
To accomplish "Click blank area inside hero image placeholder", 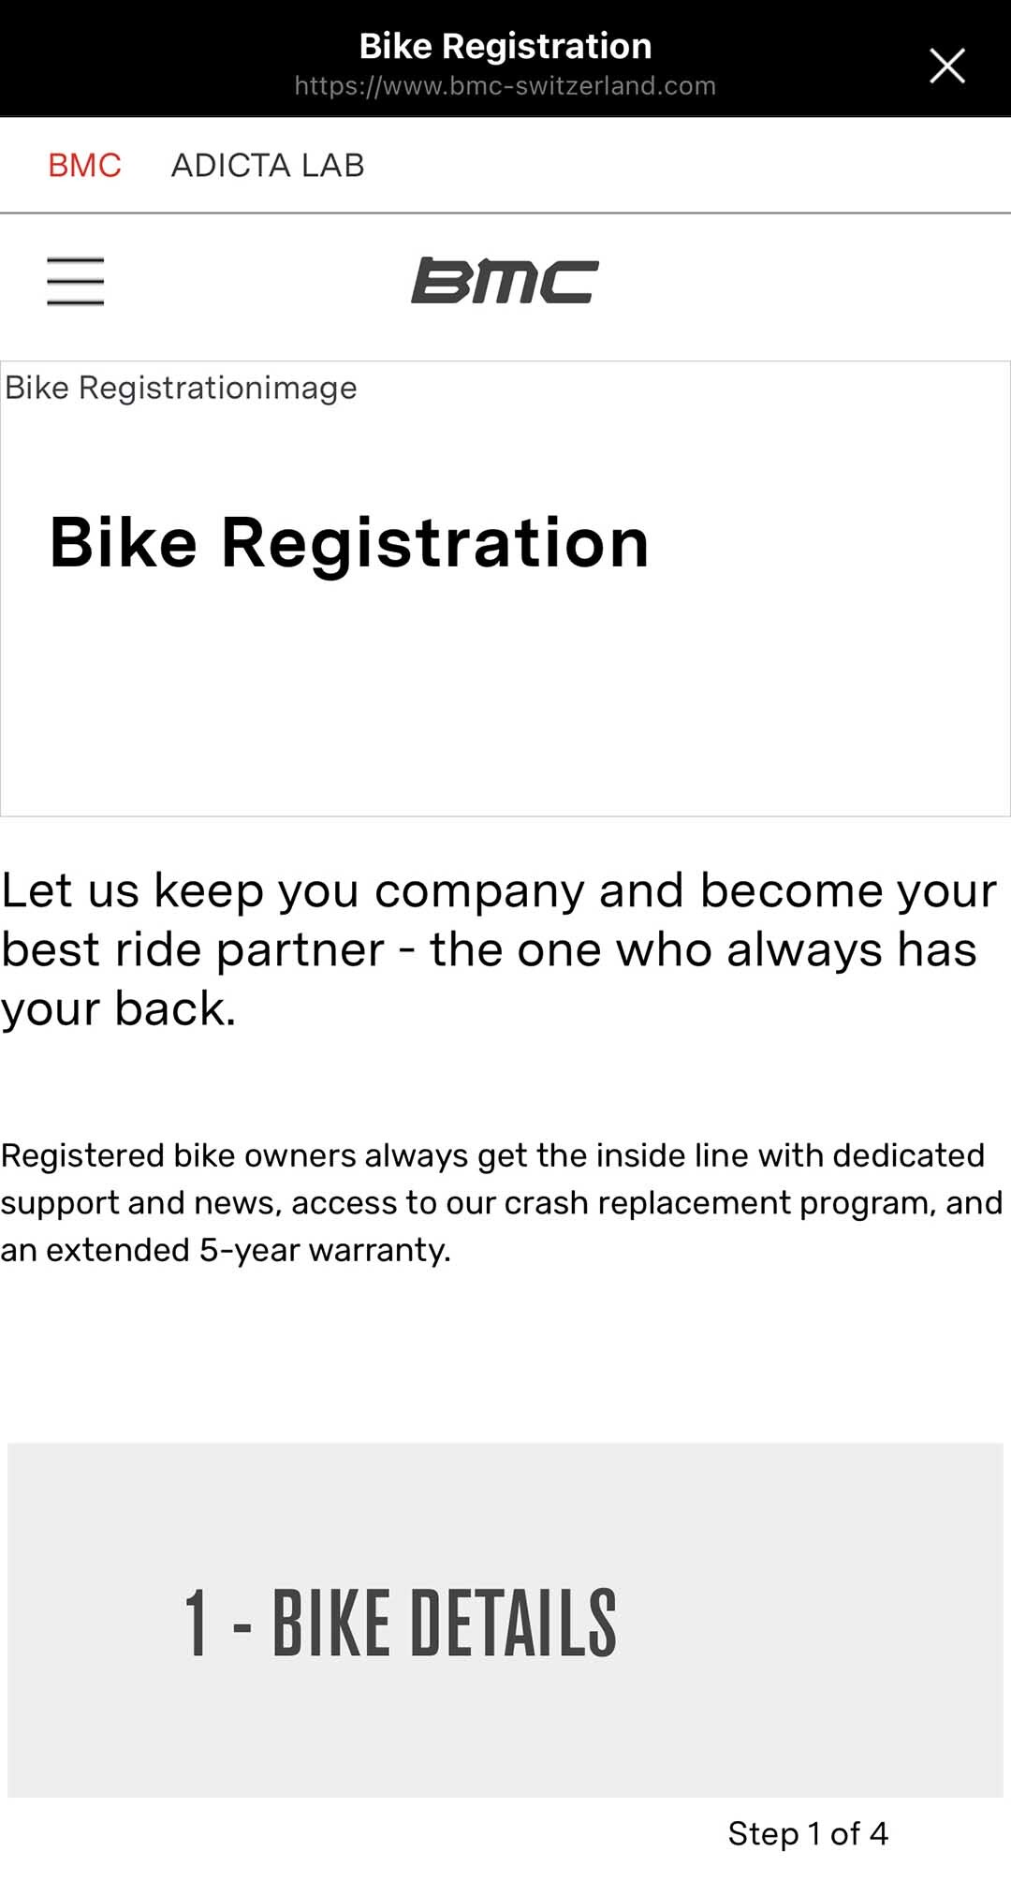I will pyautogui.click(x=505, y=712).
